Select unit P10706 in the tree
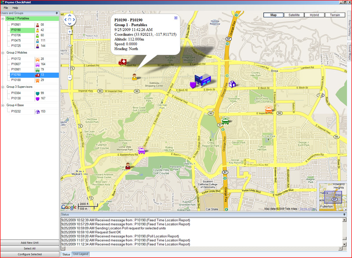The image size is (352, 258). click(x=16, y=36)
